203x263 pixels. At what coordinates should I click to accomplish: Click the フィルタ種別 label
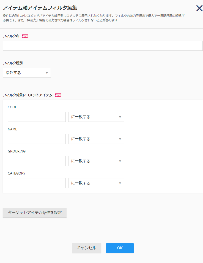[13, 63]
